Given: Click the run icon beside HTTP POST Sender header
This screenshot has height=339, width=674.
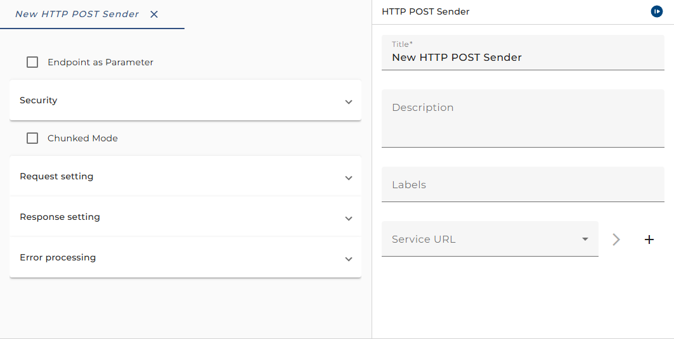Looking at the screenshot, I should pyautogui.click(x=656, y=11).
